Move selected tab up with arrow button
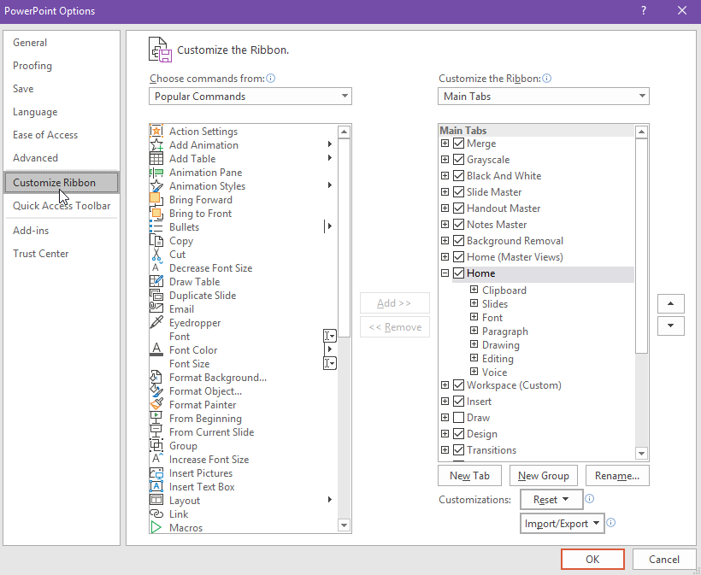The width and height of the screenshot is (701, 575). point(670,304)
